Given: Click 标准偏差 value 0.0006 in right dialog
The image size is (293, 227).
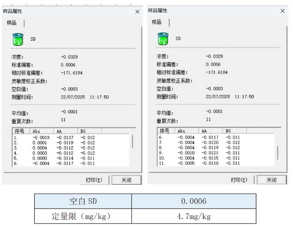Looking at the screenshot, I should pos(213,64).
